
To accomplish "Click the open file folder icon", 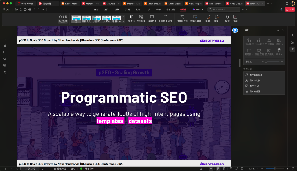I will pyautogui.click(x=16, y=9).
